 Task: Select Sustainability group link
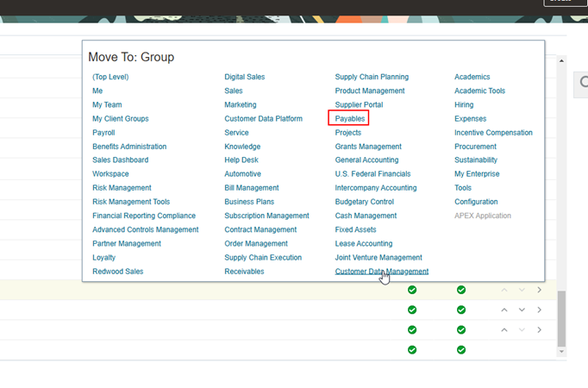[476, 160]
